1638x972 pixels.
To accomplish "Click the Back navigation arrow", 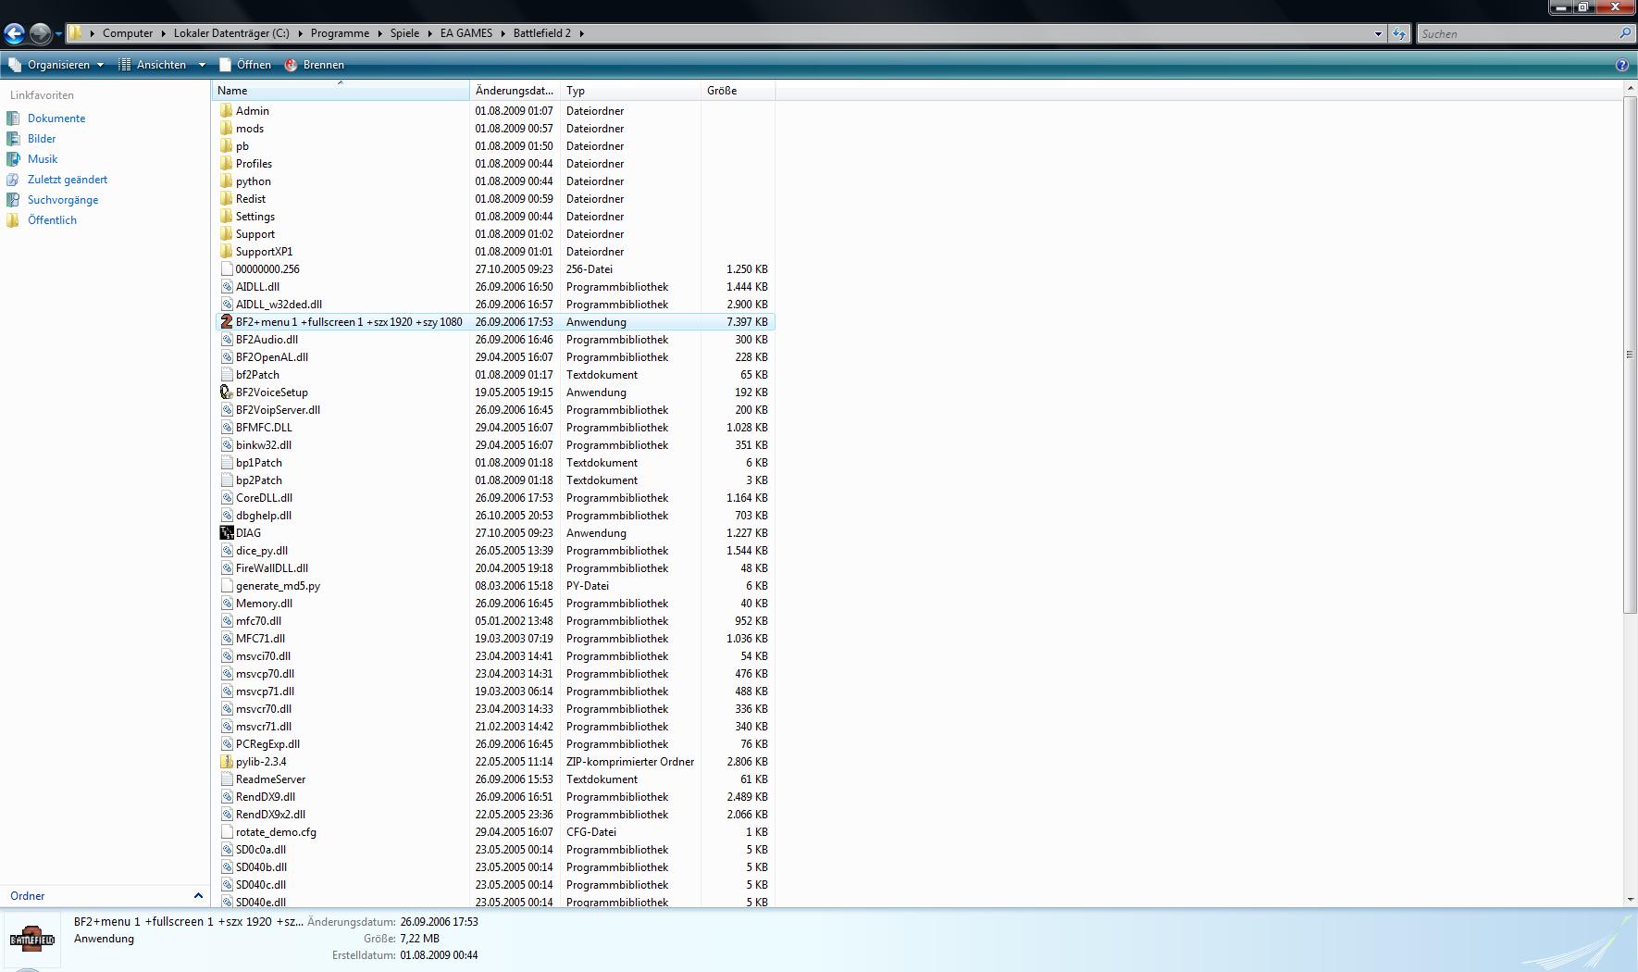I will click(x=14, y=33).
